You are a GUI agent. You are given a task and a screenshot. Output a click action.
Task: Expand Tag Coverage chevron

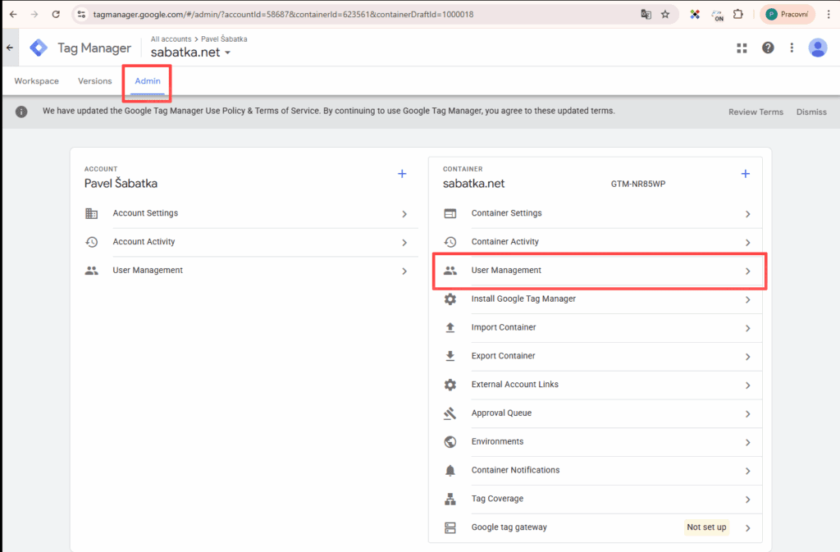748,500
